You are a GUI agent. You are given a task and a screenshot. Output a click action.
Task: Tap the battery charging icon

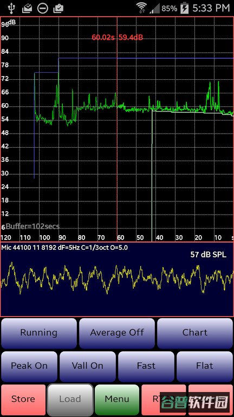184,8
